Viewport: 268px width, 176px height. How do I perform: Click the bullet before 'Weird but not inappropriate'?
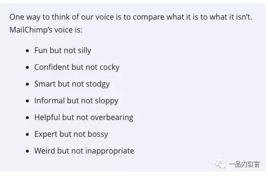[27, 151]
